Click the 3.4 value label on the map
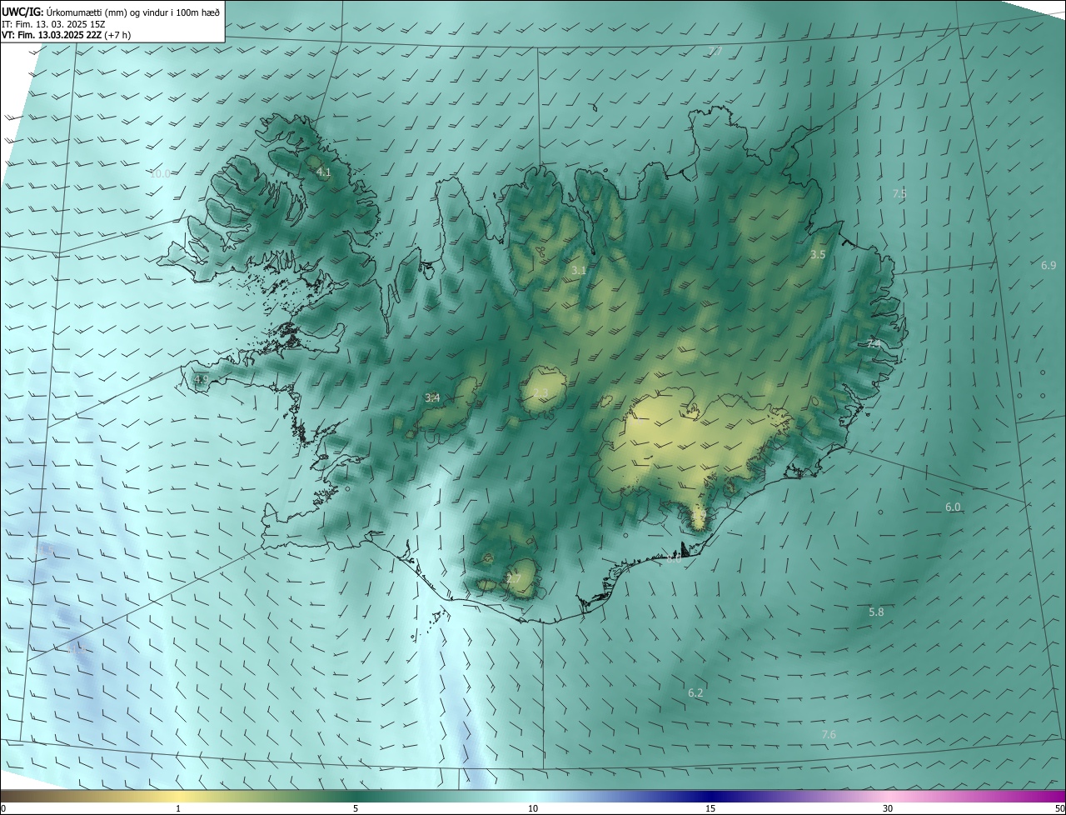The width and height of the screenshot is (1066, 815). tap(432, 398)
